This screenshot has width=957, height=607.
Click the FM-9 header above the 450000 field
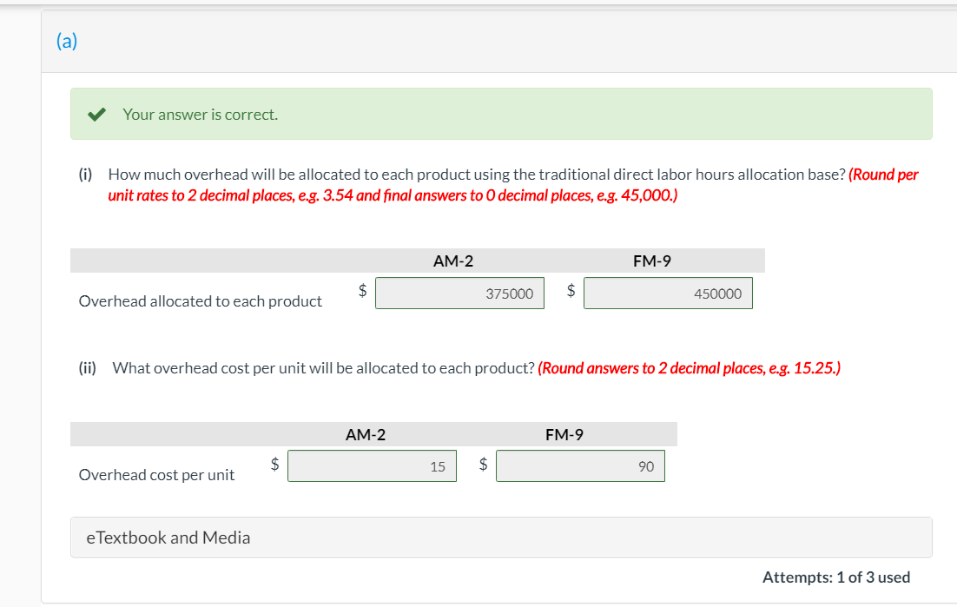click(652, 261)
